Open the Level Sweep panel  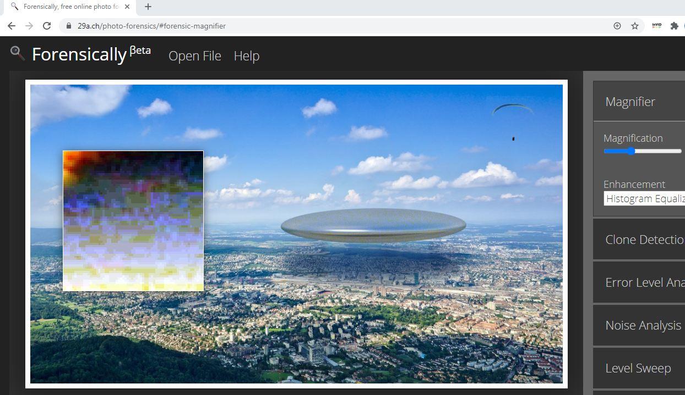pyautogui.click(x=639, y=368)
